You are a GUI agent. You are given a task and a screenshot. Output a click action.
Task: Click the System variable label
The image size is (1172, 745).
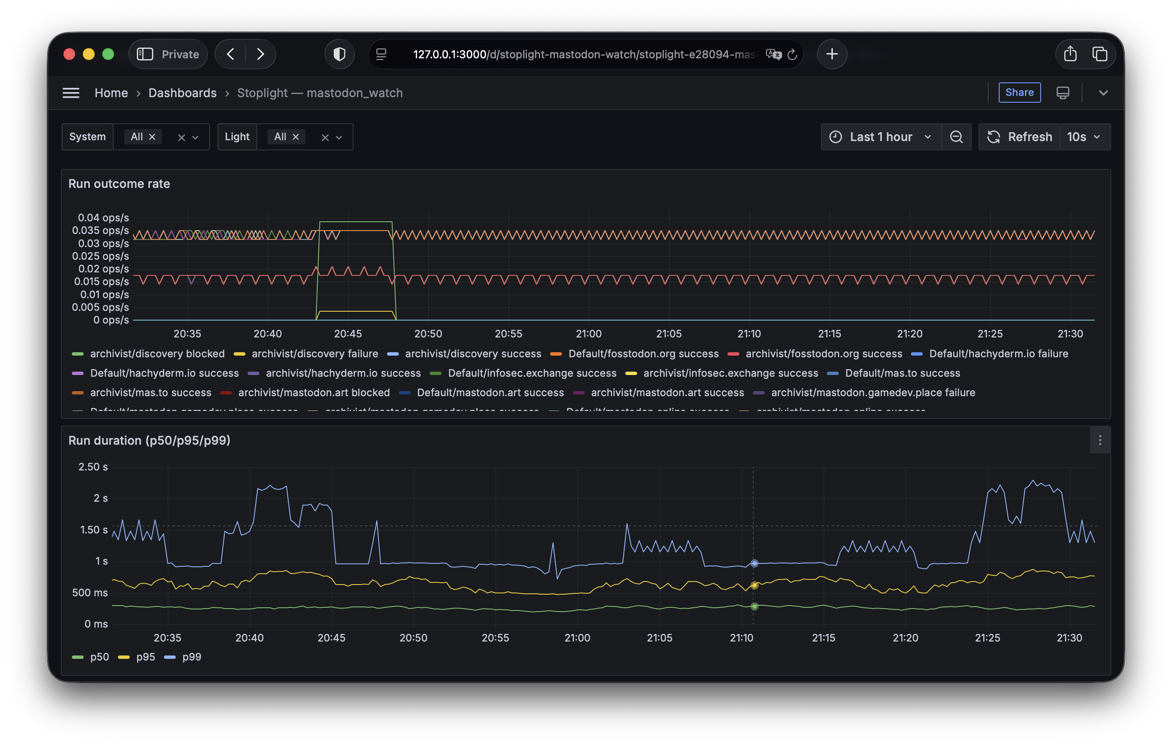click(x=87, y=137)
